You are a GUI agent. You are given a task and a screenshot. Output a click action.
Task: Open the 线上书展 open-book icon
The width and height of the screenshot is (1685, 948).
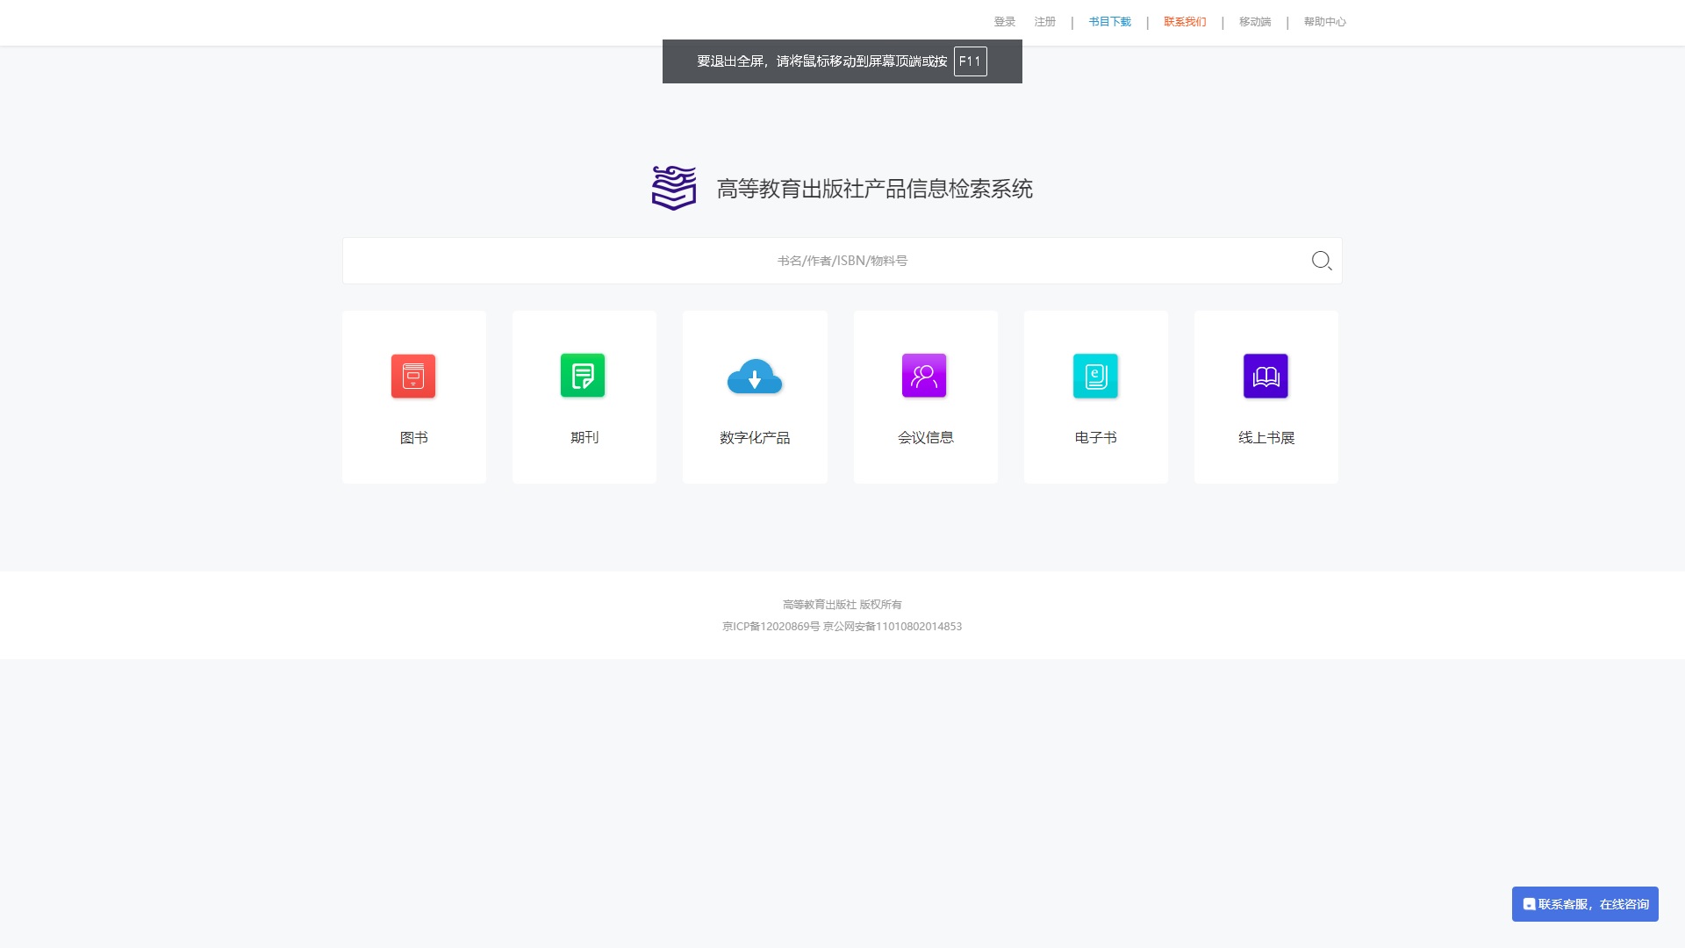[1266, 376]
